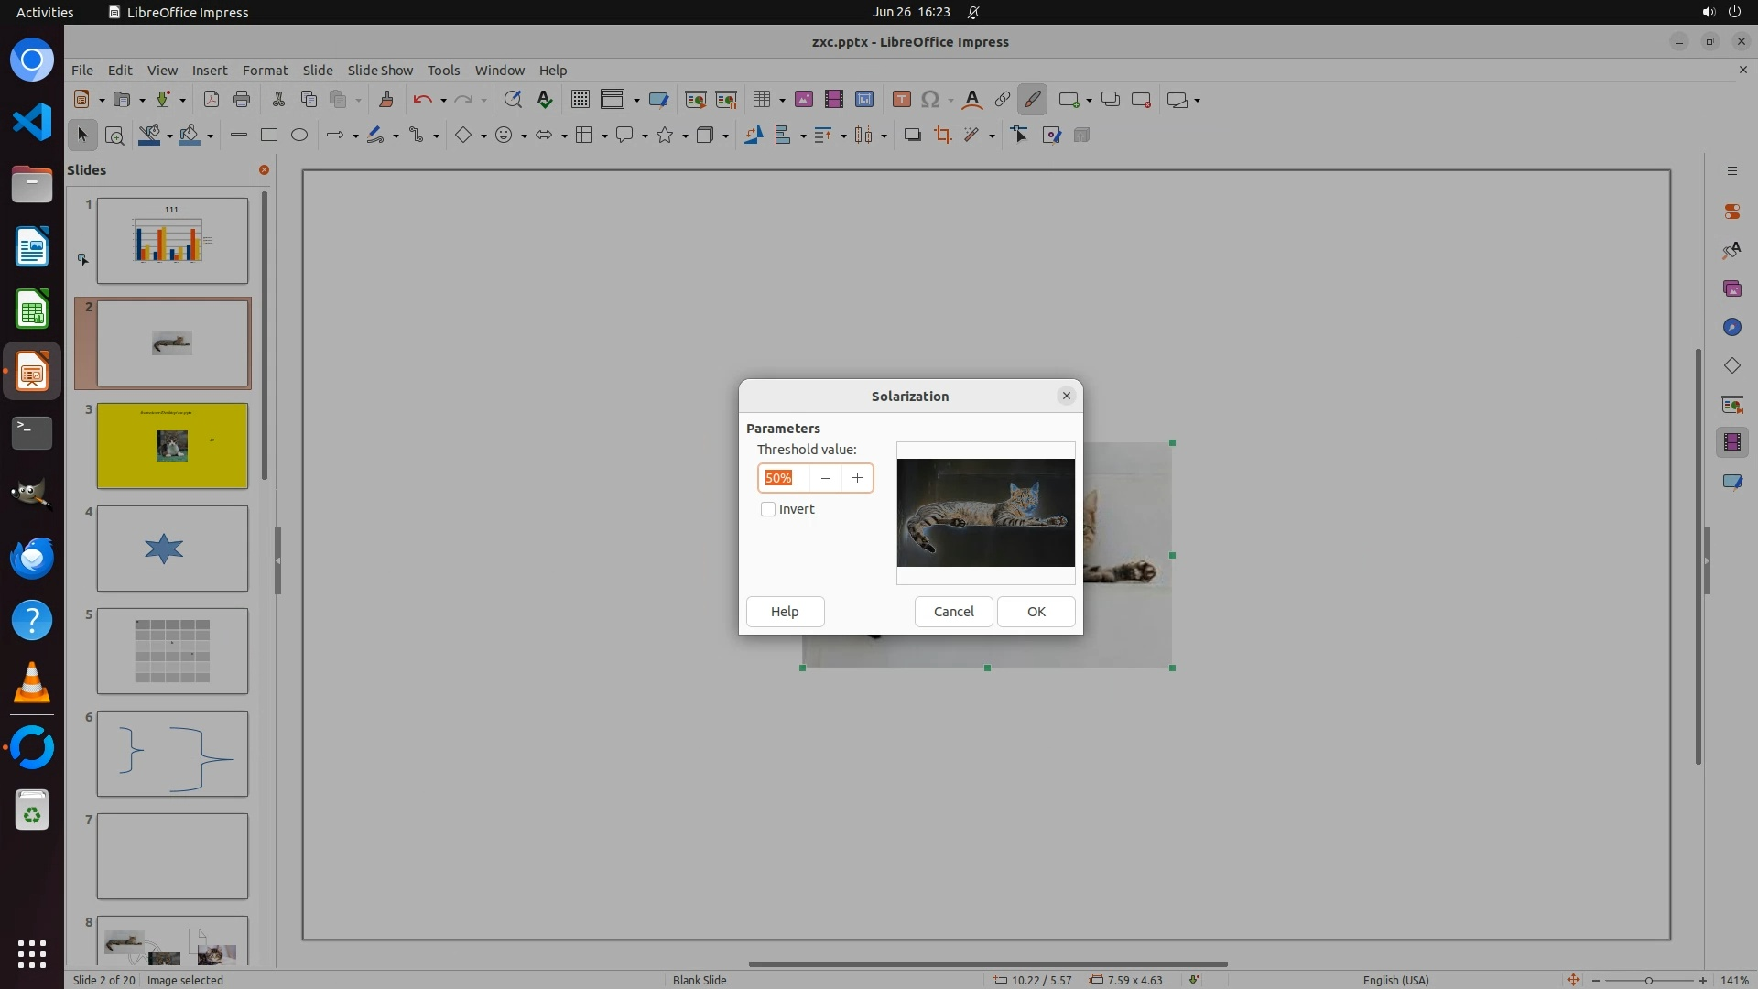Click the Print icon in toolbar
Screen dimensions: 1758x989
click(x=242, y=100)
